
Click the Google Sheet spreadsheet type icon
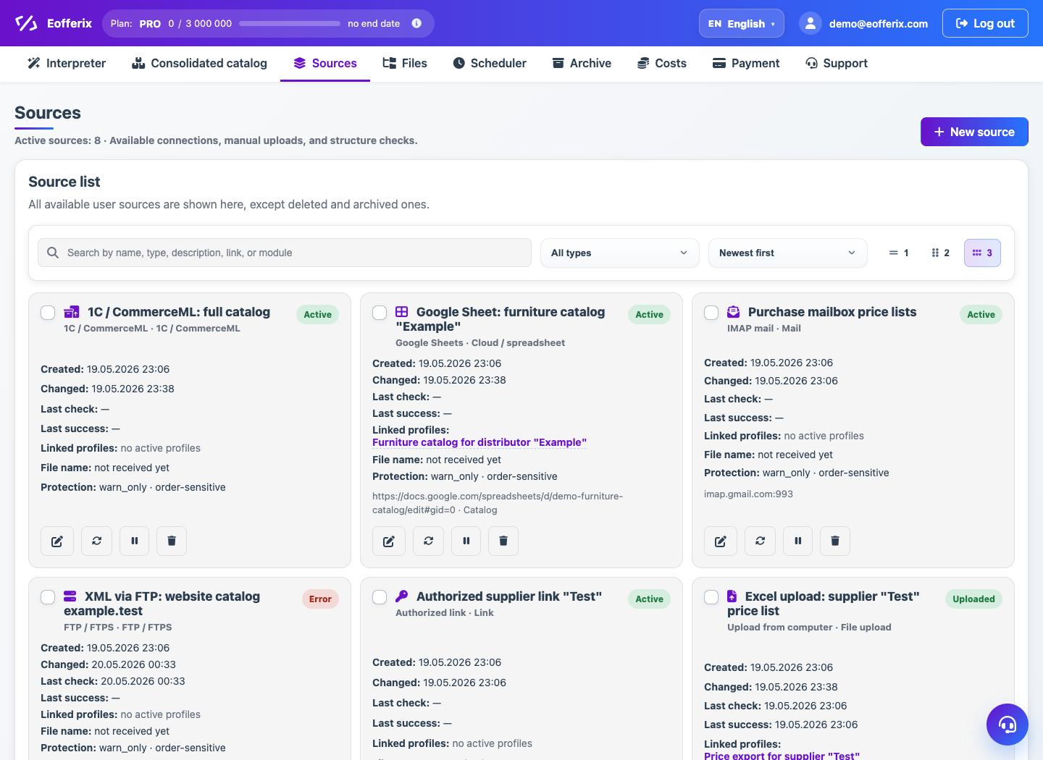(402, 312)
